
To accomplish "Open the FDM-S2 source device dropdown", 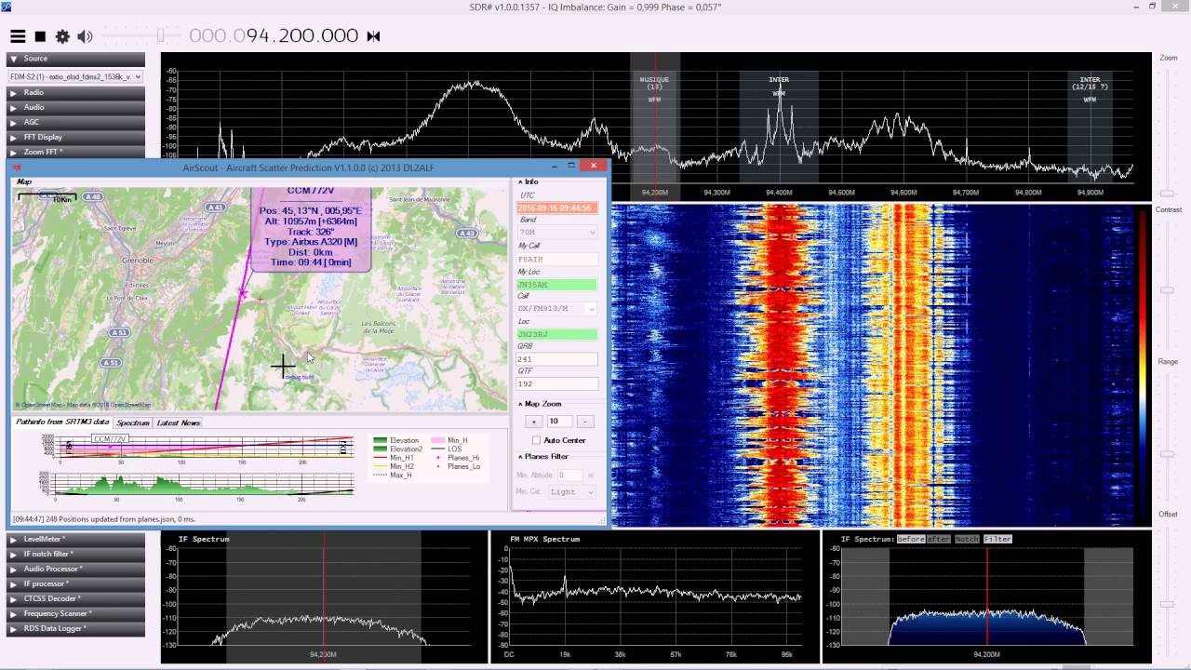I will coord(74,76).
